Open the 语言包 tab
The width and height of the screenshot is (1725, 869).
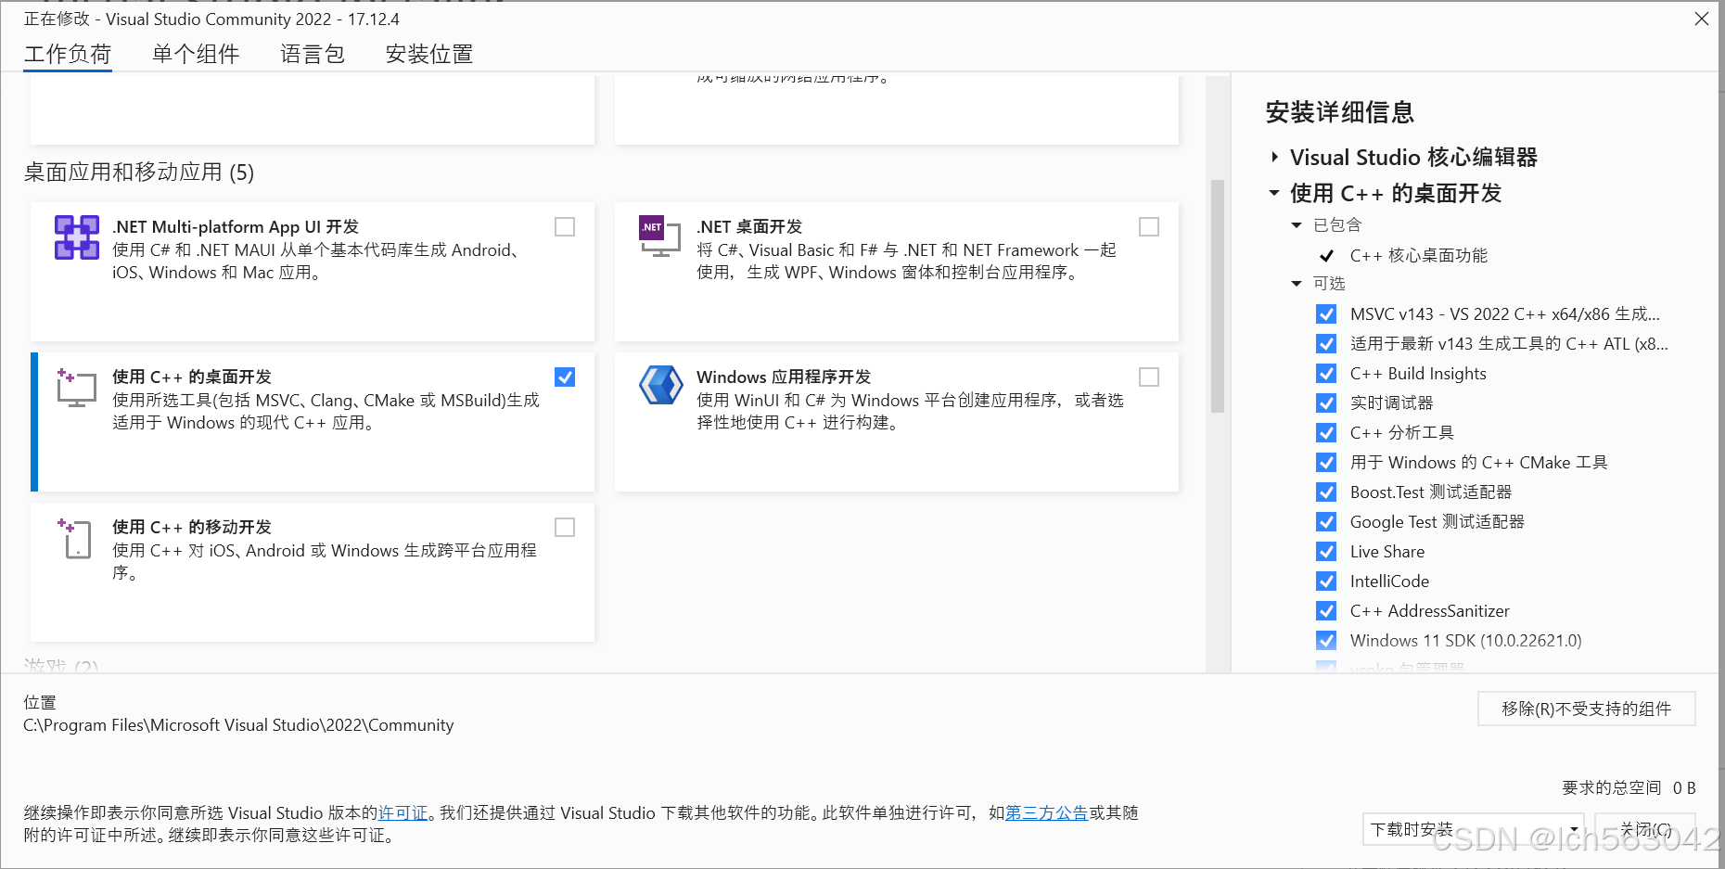tap(313, 55)
